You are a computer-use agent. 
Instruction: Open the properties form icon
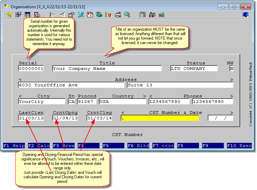(71, 15)
